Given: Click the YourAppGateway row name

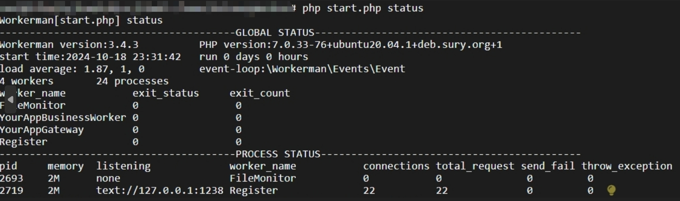Looking at the screenshot, I should tap(42, 130).
